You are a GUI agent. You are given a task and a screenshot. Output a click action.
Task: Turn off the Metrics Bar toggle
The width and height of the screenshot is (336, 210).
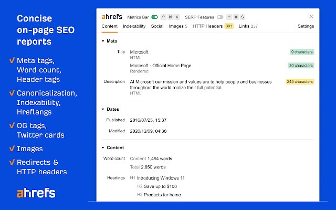click(x=154, y=17)
